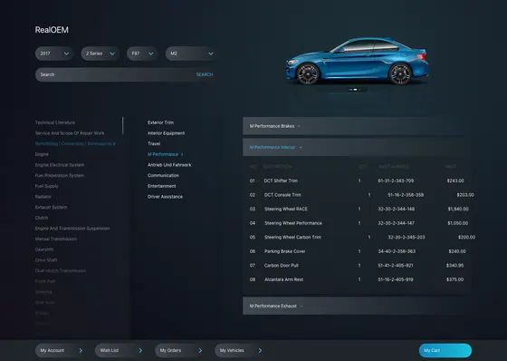Screen dimensions: 507x361
Task: Open Exterior Trim subcategory
Action: (161, 122)
